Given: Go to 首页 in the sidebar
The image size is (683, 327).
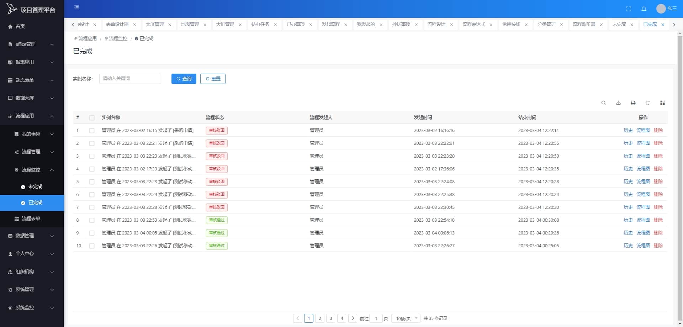Looking at the screenshot, I should click(32, 26).
